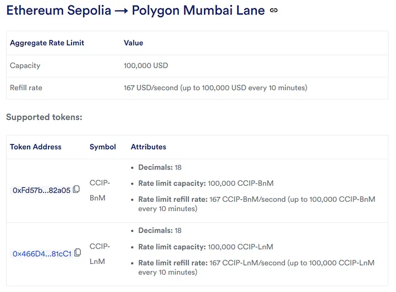Open the 0x466D4...81cC1 address link

pyautogui.click(x=42, y=254)
